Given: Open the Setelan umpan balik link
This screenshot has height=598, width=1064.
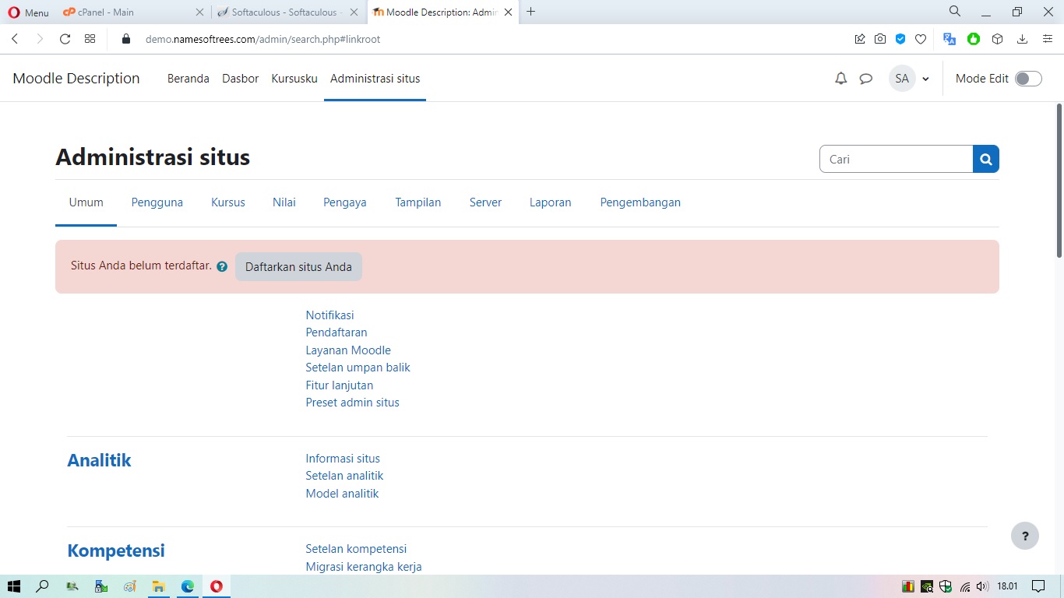Looking at the screenshot, I should [358, 368].
